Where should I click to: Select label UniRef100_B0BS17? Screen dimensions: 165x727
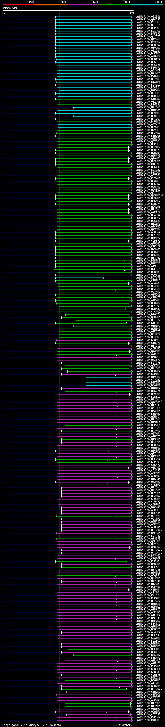click(x=148, y=397)
